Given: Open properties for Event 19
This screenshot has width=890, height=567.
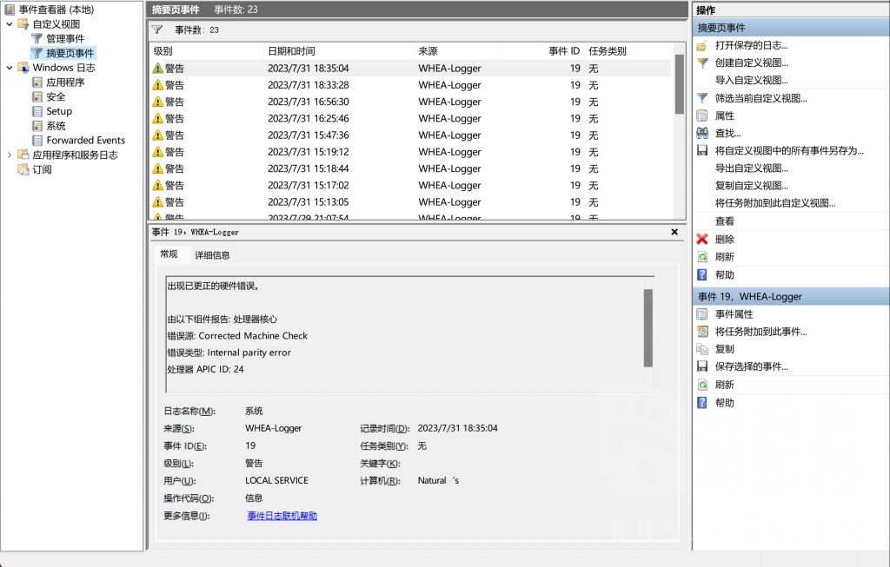Looking at the screenshot, I should (x=739, y=313).
